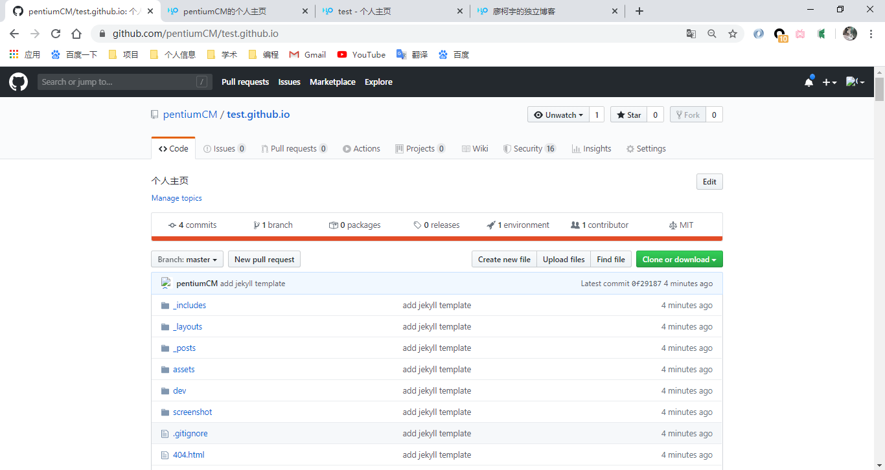Screen dimensions: 885x470
Task: Click Create new file button
Action: [x=504, y=259]
